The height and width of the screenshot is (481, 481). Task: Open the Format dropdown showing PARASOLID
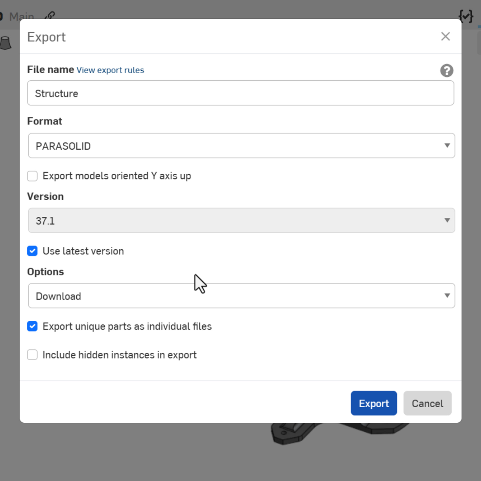tap(240, 146)
